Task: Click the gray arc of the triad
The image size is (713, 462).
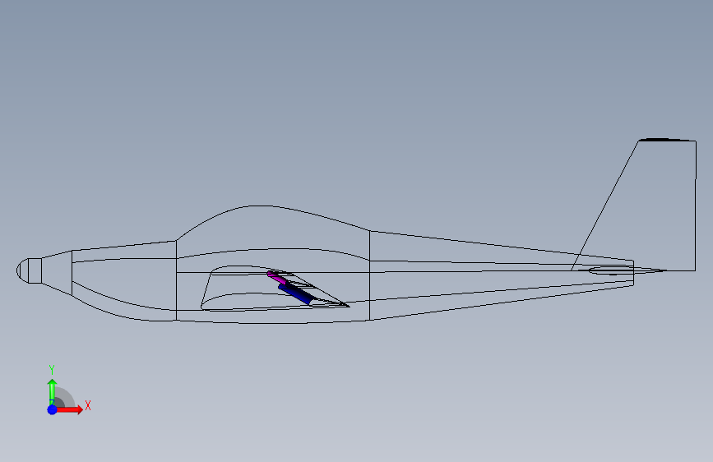Action: (x=64, y=397)
